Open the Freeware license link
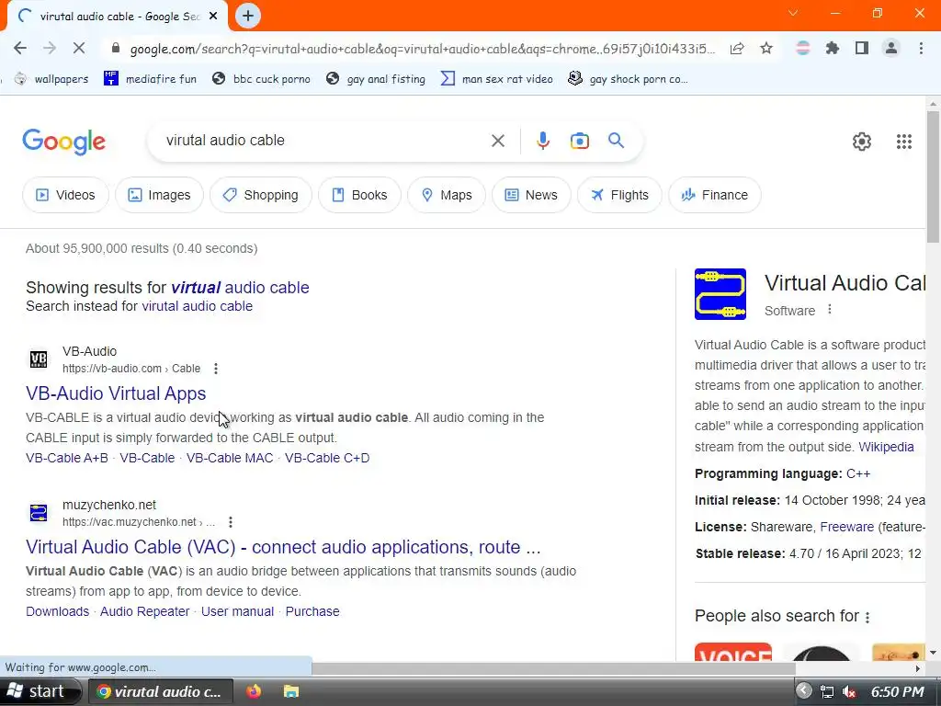Viewport: 941px width, 706px height. 846,527
